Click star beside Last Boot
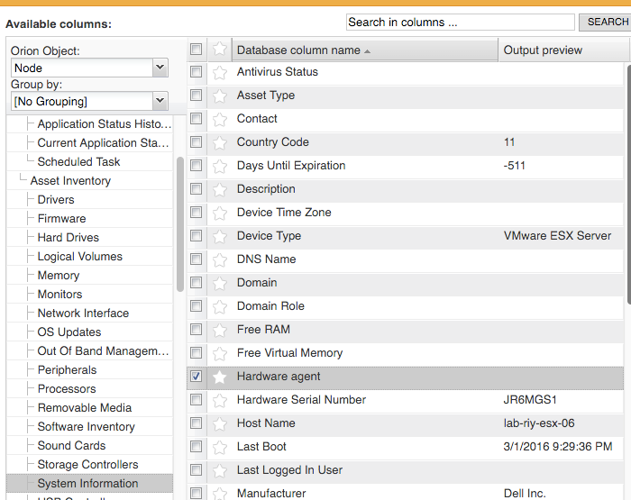The height and width of the screenshot is (500, 631). (x=220, y=447)
